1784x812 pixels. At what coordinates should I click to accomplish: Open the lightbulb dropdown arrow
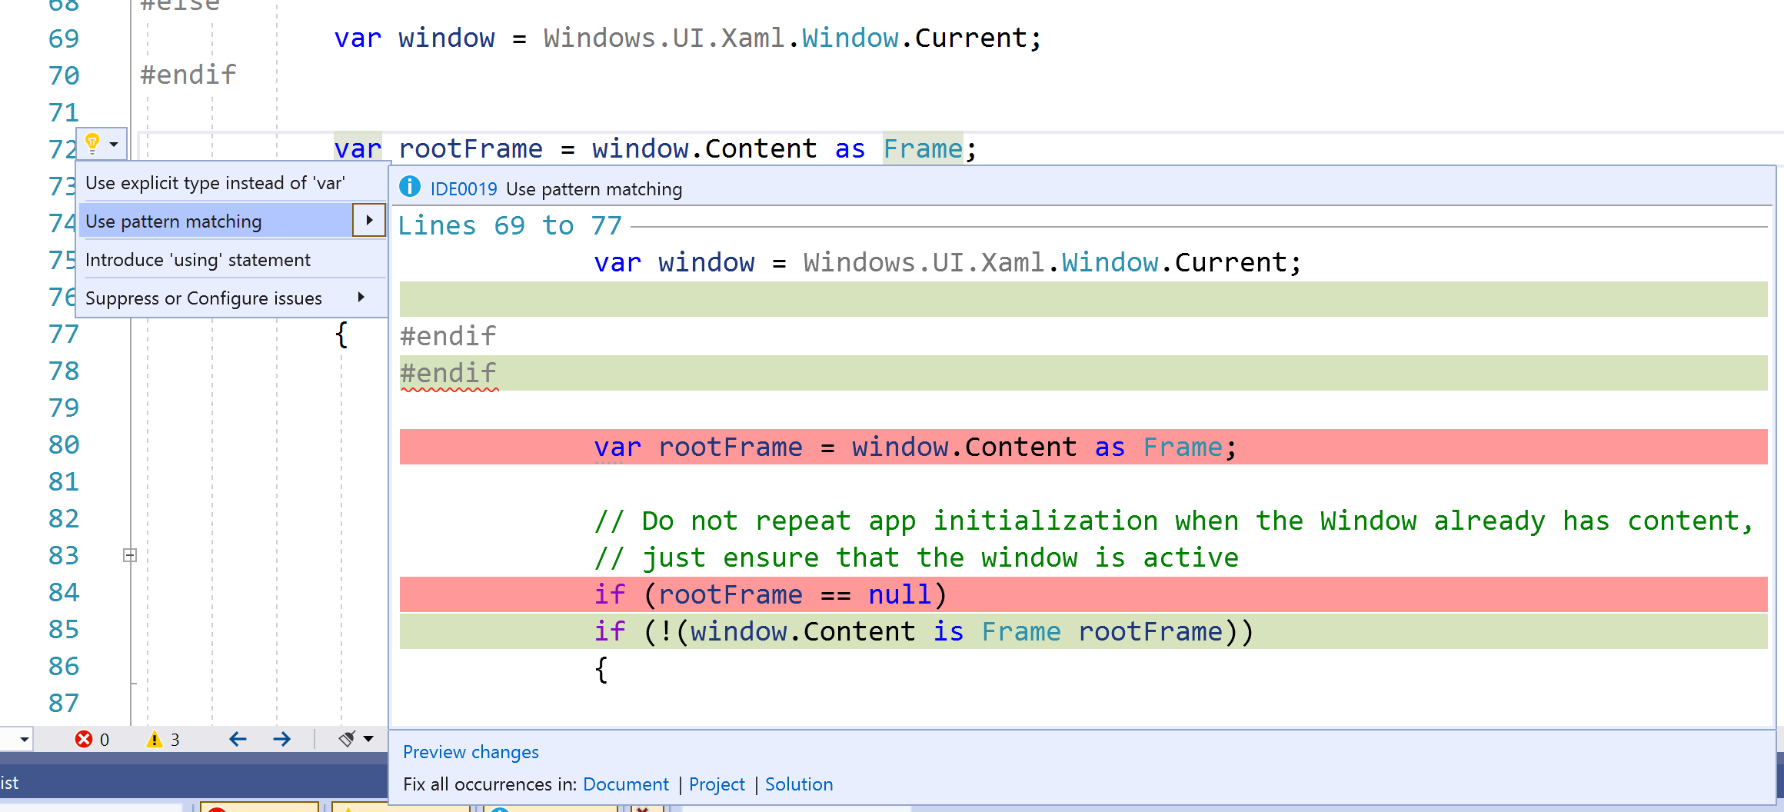click(x=112, y=143)
